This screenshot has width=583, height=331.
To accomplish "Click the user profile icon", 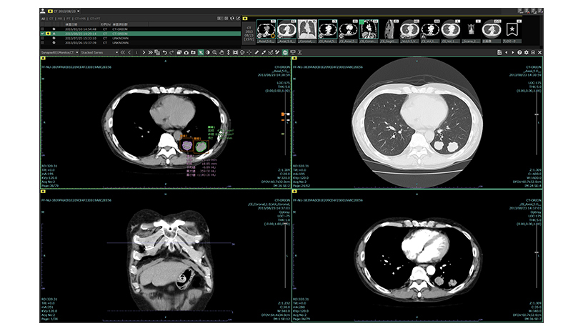I will tap(43, 12).
